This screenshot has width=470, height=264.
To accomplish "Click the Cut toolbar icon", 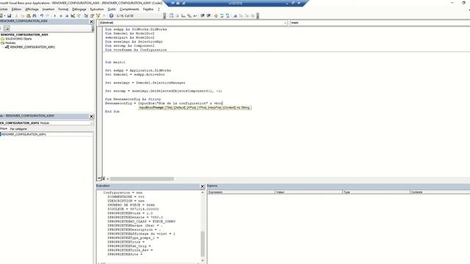I will click(17, 15).
